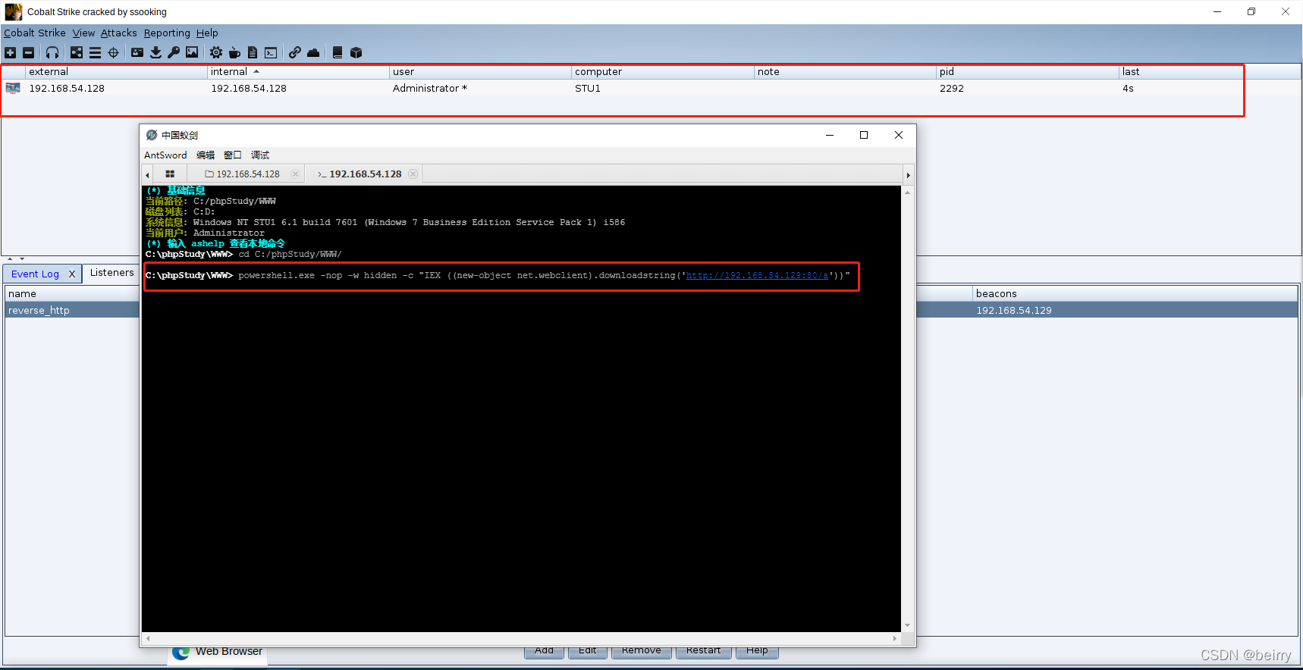Click the cube About icon in toolbar
This screenshot has width=1303, height=670.
356,52
